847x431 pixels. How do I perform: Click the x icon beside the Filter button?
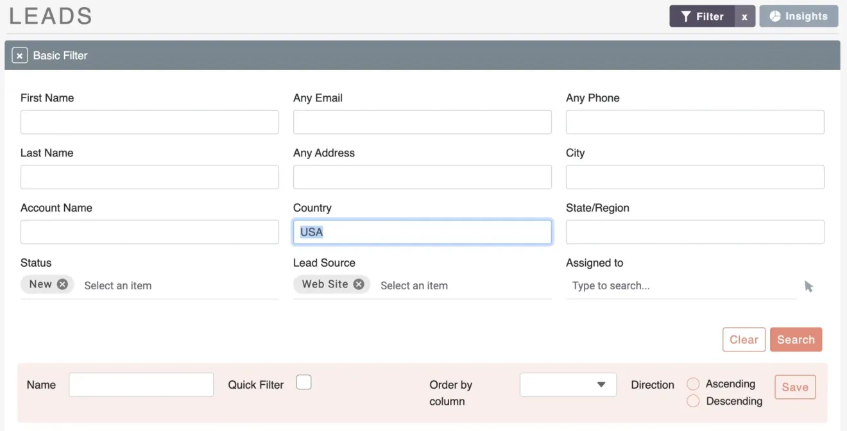coord(745,16)
